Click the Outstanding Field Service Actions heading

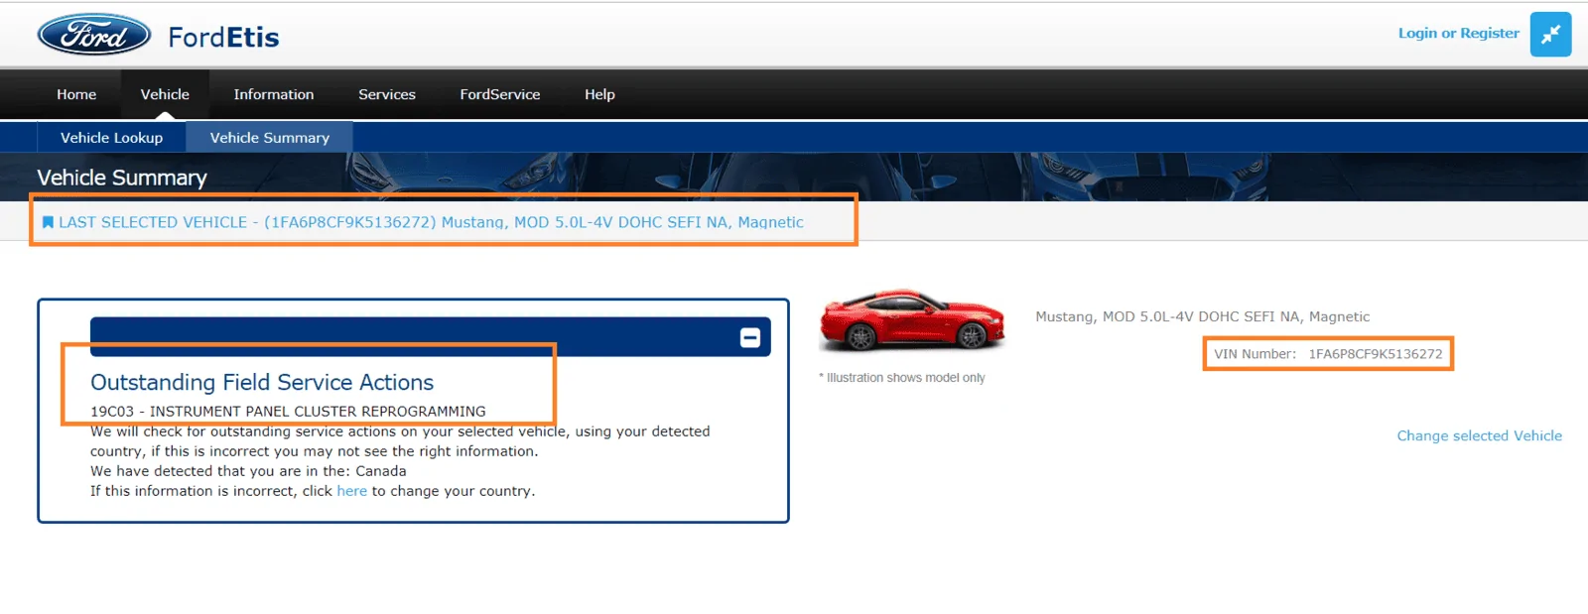(x=262, y=382)
